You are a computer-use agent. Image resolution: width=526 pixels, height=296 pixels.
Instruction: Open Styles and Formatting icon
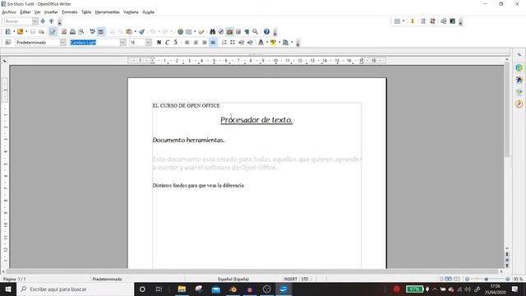tap(8, 42)
